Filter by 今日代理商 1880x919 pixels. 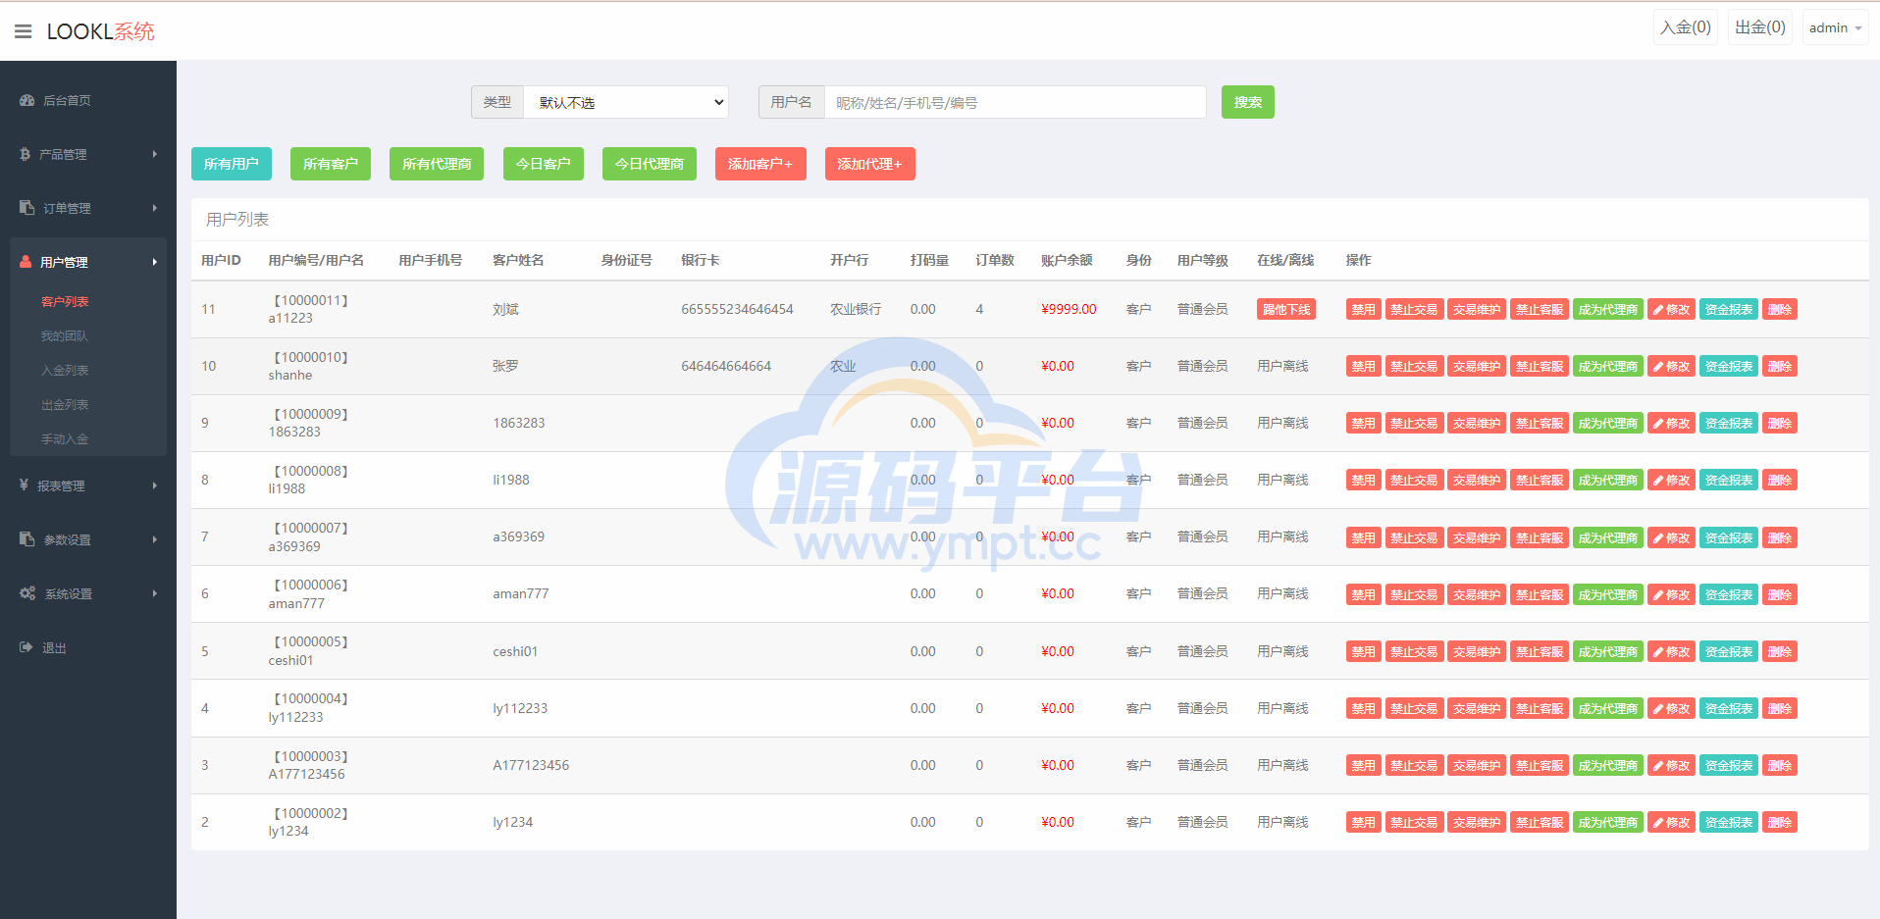pyautogui.click(x=650, y=164)
